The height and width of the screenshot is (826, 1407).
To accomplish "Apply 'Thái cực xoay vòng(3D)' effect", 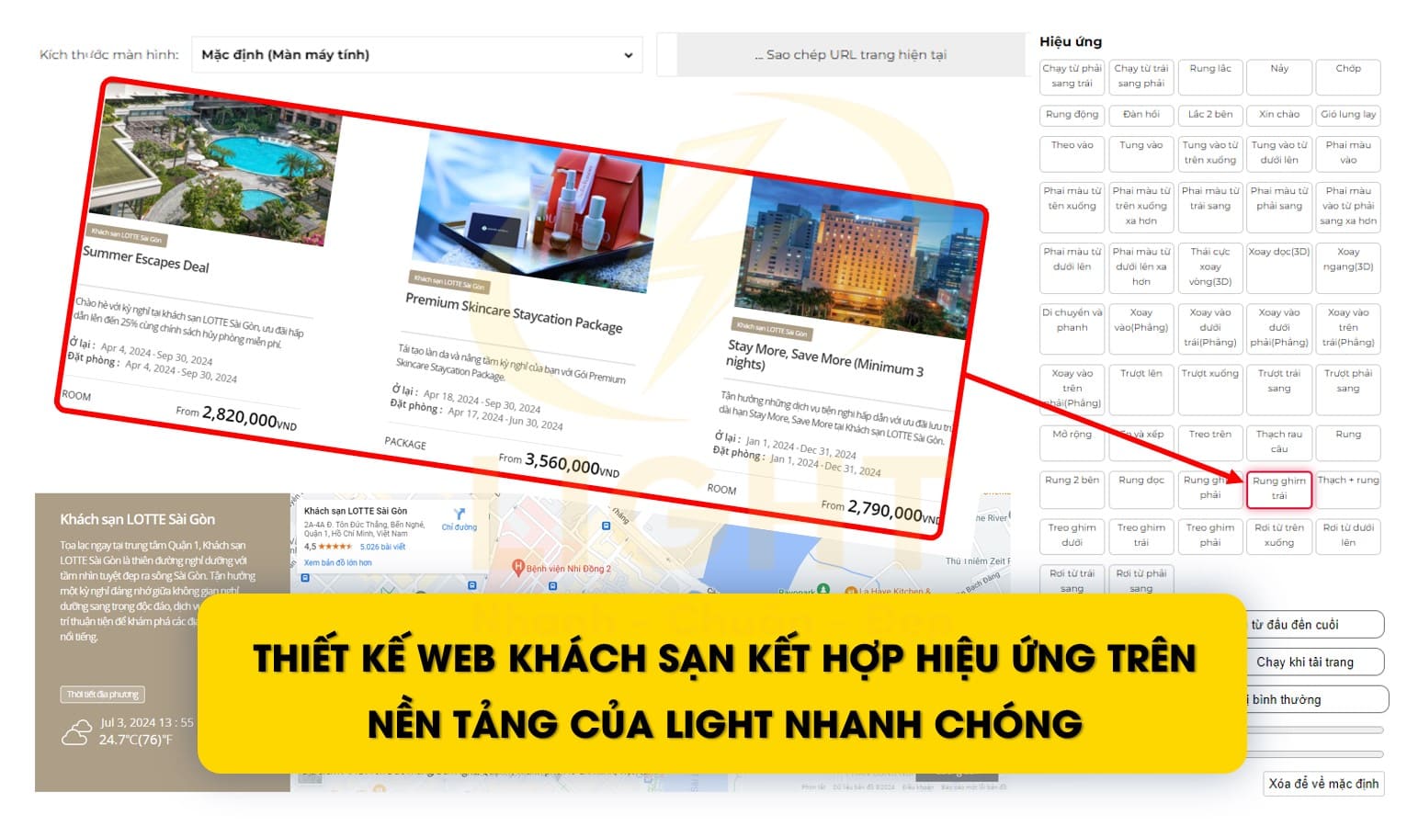I will pyautogui.click(x=1209, y=267).
